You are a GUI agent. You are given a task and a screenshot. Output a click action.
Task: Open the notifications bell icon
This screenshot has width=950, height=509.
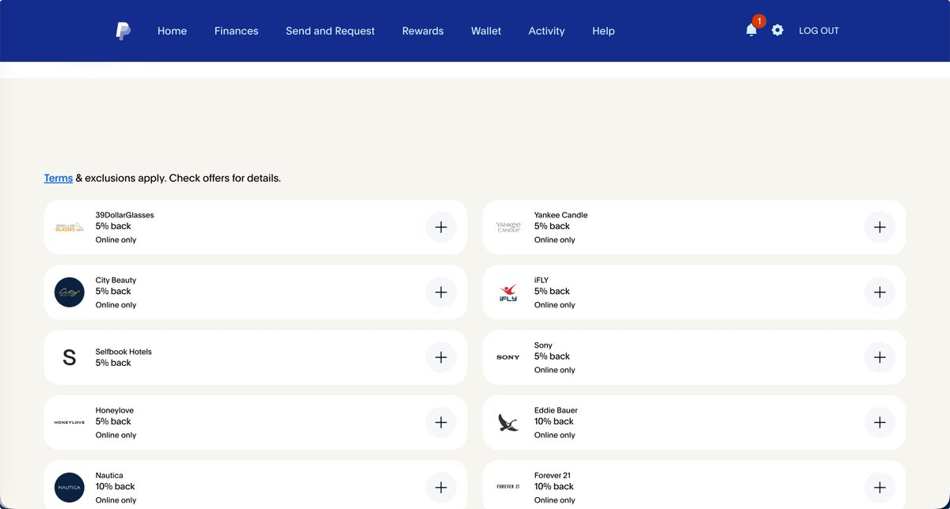(751, 30)
